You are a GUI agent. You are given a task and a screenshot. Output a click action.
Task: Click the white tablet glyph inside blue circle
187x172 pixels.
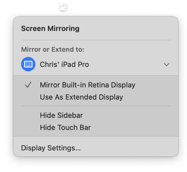click(x=28, y=64)
